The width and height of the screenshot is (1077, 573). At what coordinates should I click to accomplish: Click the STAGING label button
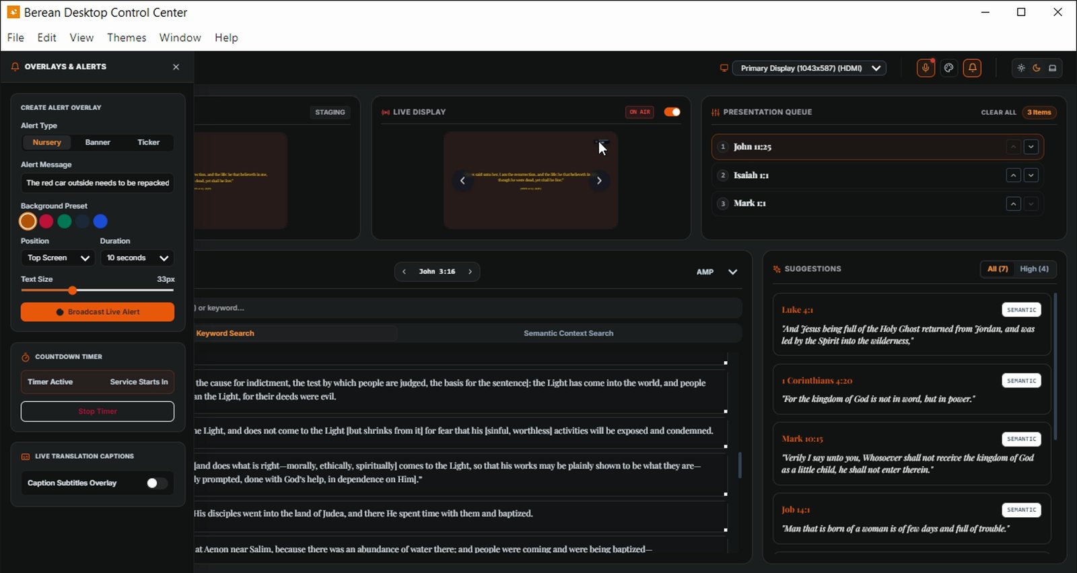coord(330,112)
